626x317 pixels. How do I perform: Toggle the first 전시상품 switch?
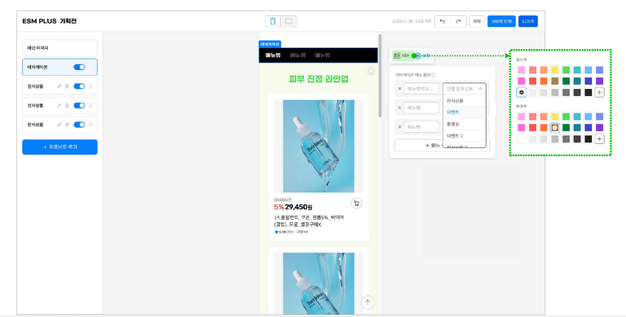coord(79,86)
